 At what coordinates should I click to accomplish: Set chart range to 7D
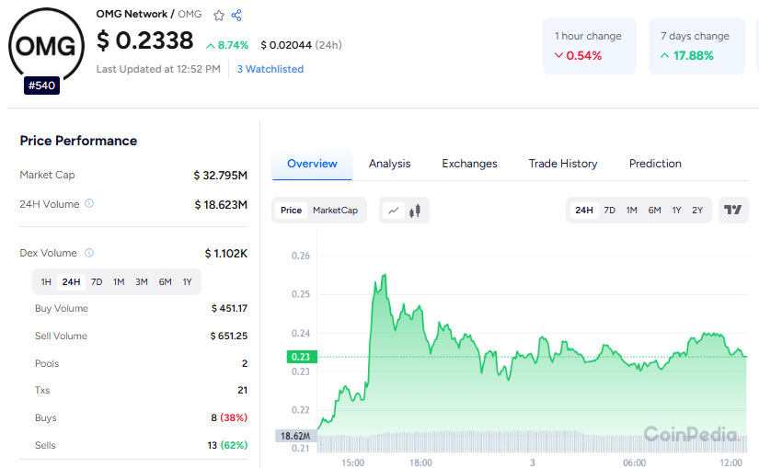coord(609,210)
